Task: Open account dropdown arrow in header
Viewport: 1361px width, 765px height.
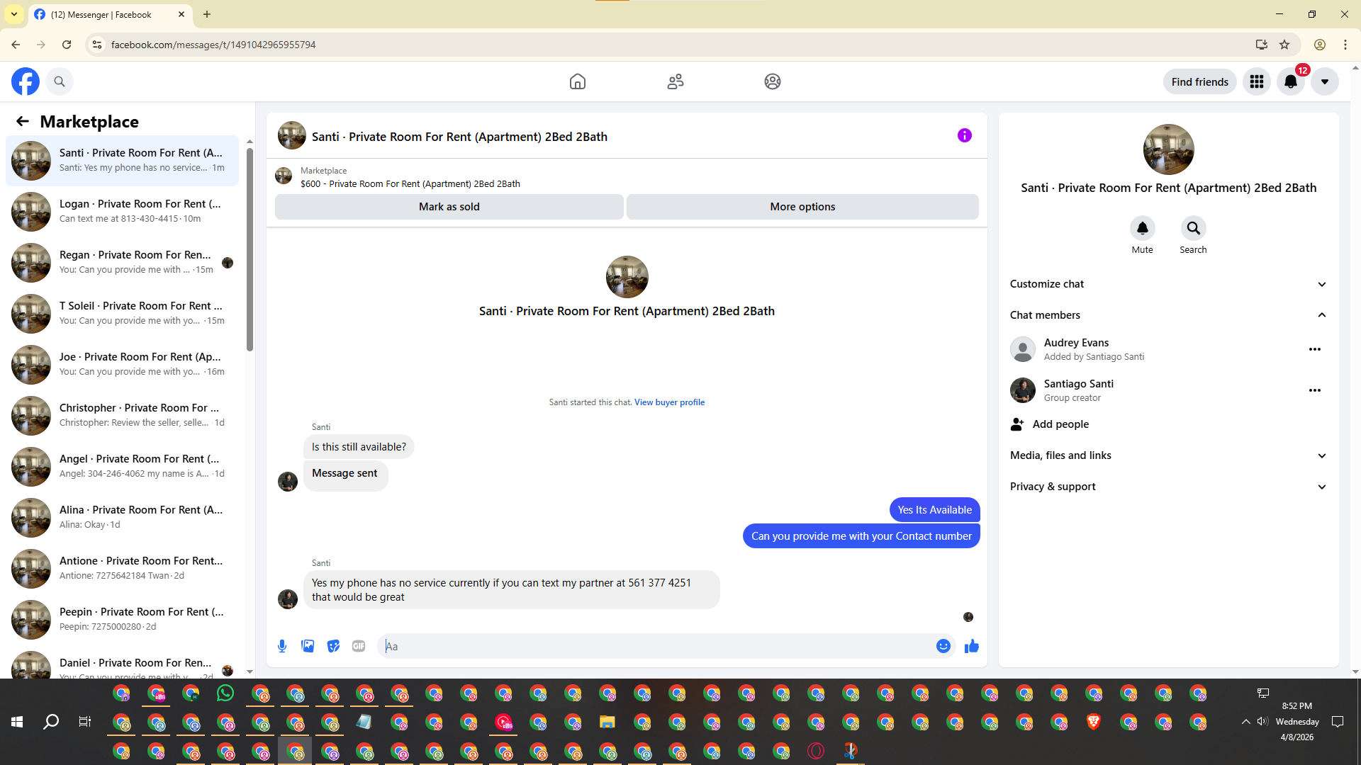Action: coord(1324,81)
